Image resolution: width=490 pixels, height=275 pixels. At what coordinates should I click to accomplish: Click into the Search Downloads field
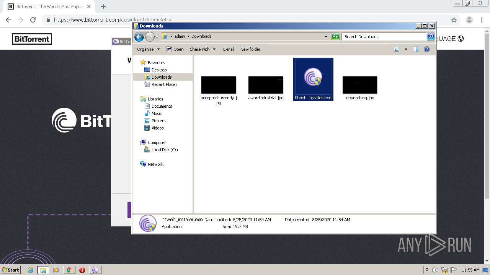pos(384,37)
